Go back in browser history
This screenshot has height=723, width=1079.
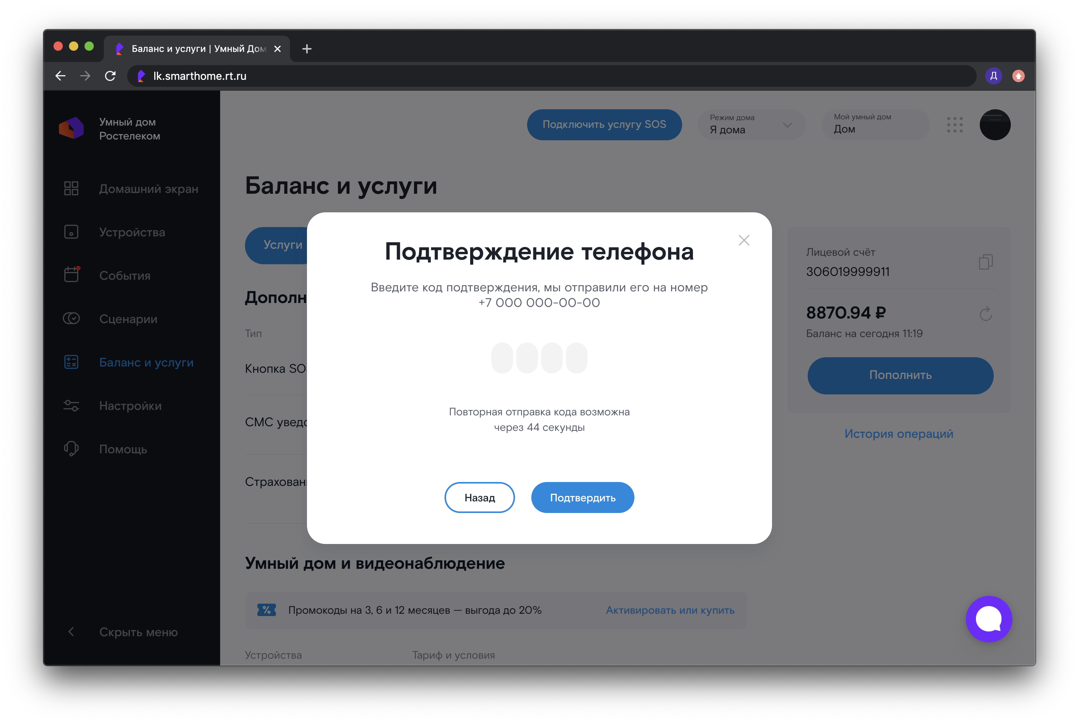pyautogui.click(x=60, y=76)
